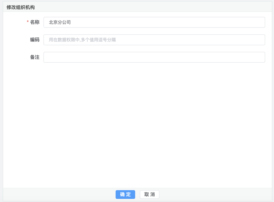Click the gap between 确定 and 取消
This screenshot has width=274, height=202.
coord(138,194)
